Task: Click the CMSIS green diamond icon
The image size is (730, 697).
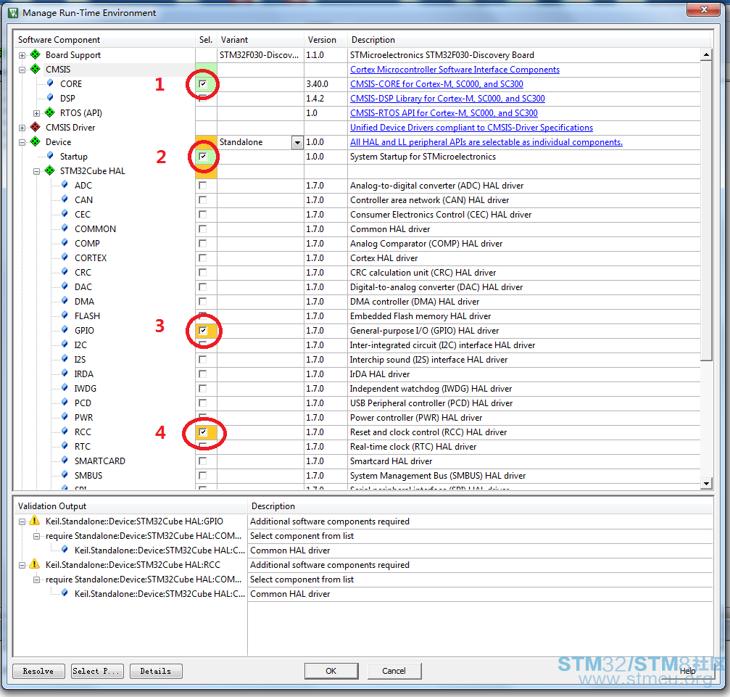Action: pyautogui.click(x=36, y=69)
